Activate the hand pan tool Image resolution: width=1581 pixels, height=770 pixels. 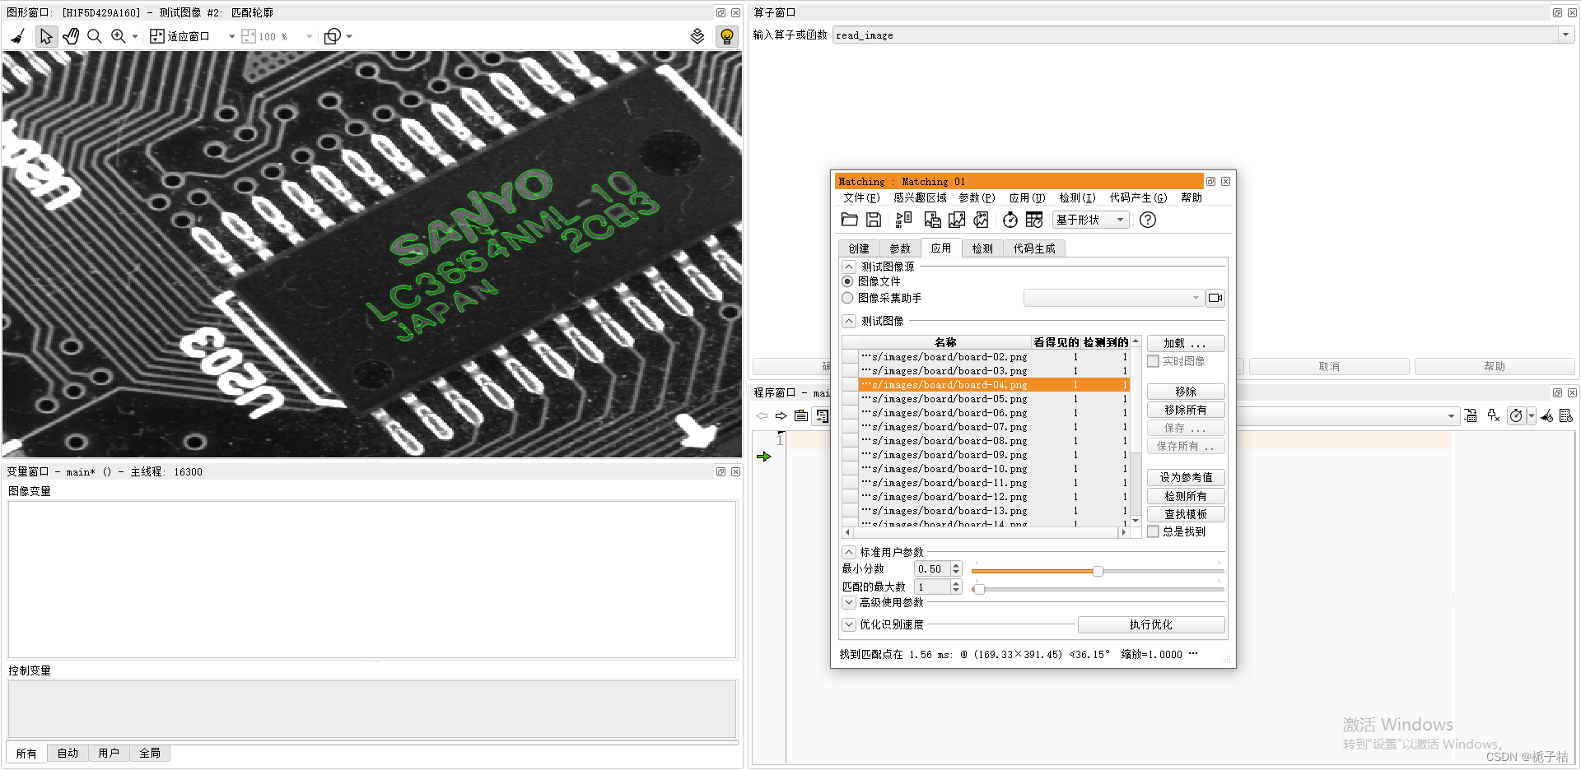[x=71, y=36]
